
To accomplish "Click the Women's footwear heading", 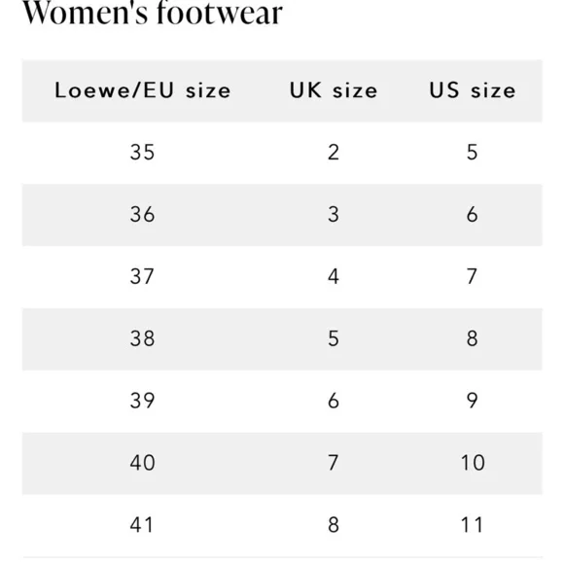I will click(153, 13).
